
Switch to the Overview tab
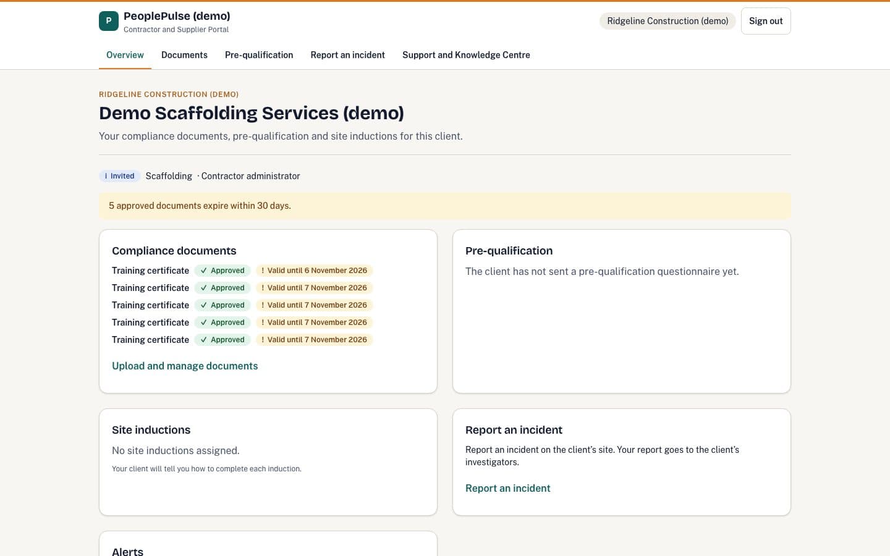tap(125, 55)
